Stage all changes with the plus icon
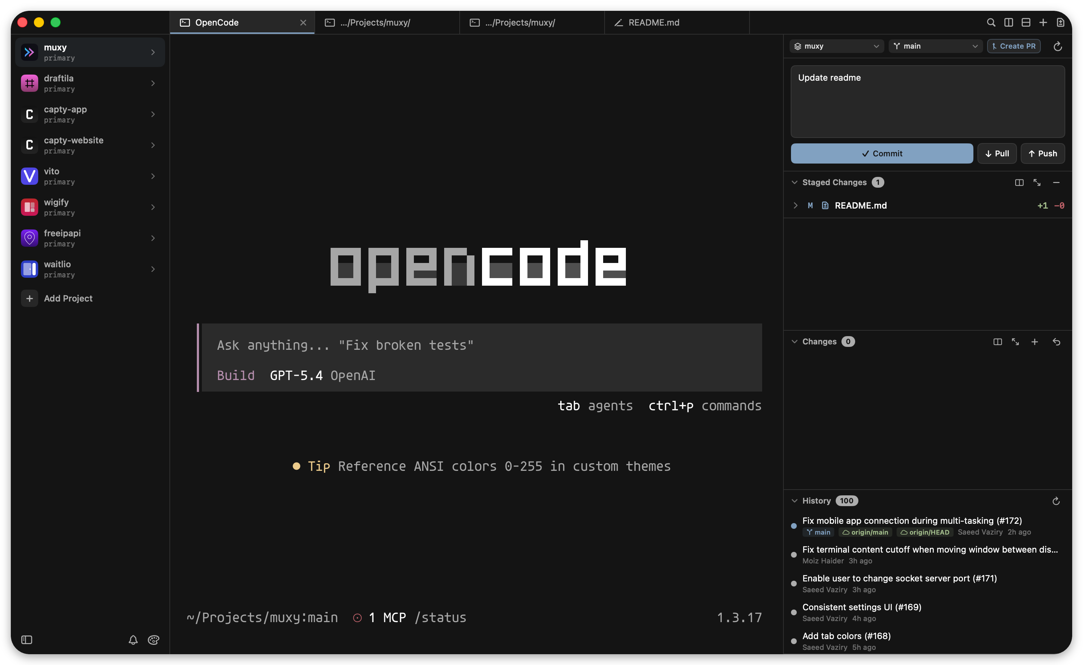This screenshot has width=1083, height=665. pos(1034,342)
